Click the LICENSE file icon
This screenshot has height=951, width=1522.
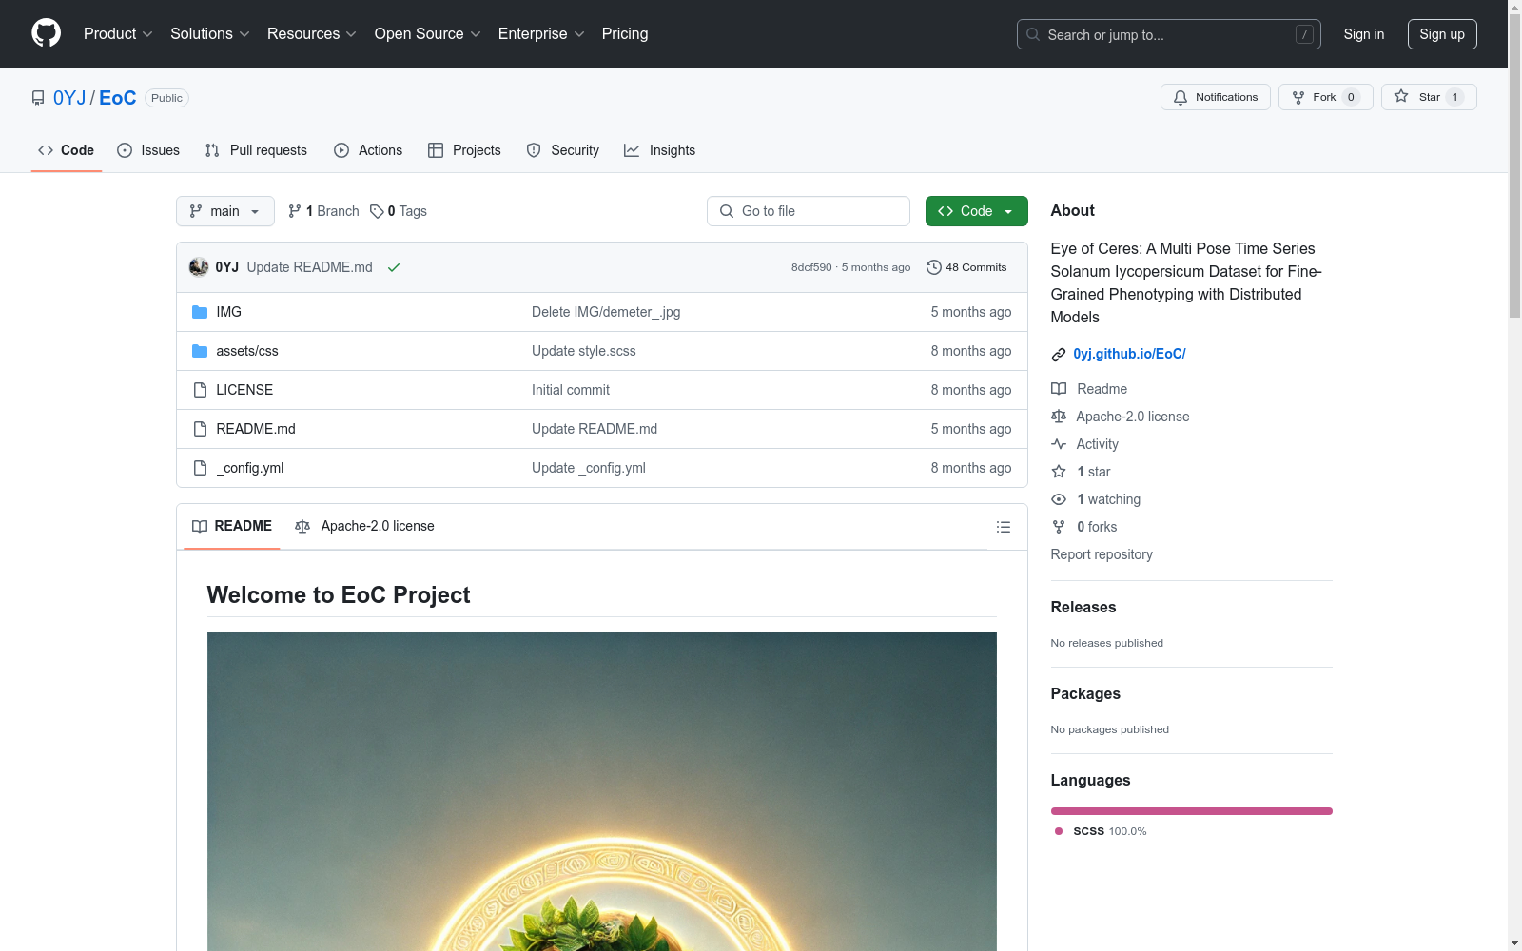click(200, 390)
